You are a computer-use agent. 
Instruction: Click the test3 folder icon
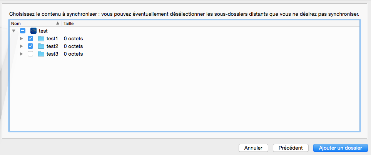pyautogui.click(x=41, y=54)
